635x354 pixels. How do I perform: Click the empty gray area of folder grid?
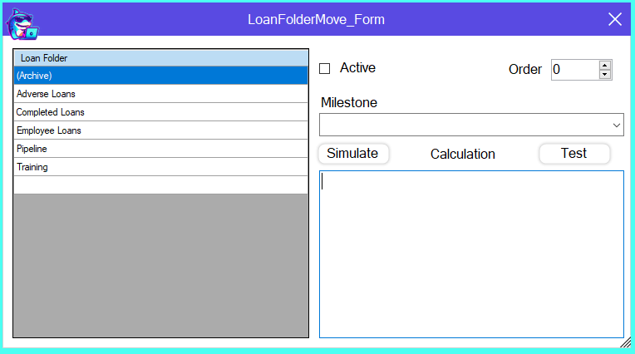(161, 266)
